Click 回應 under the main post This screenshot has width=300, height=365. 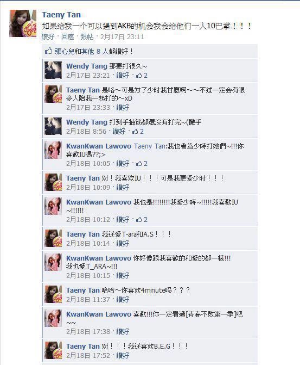pyautogui.click(x=68, y=37)
